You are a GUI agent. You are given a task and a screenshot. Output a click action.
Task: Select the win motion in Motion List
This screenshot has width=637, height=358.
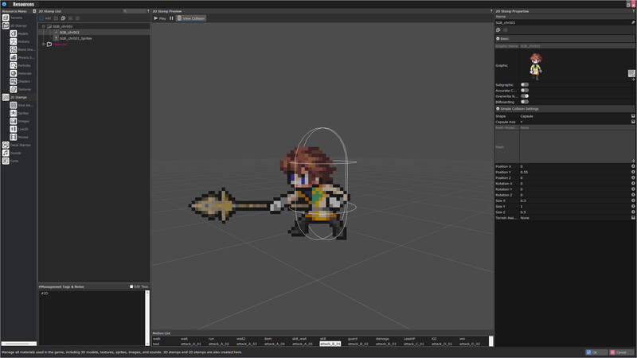pyautogui.click(x=462, y=339)
